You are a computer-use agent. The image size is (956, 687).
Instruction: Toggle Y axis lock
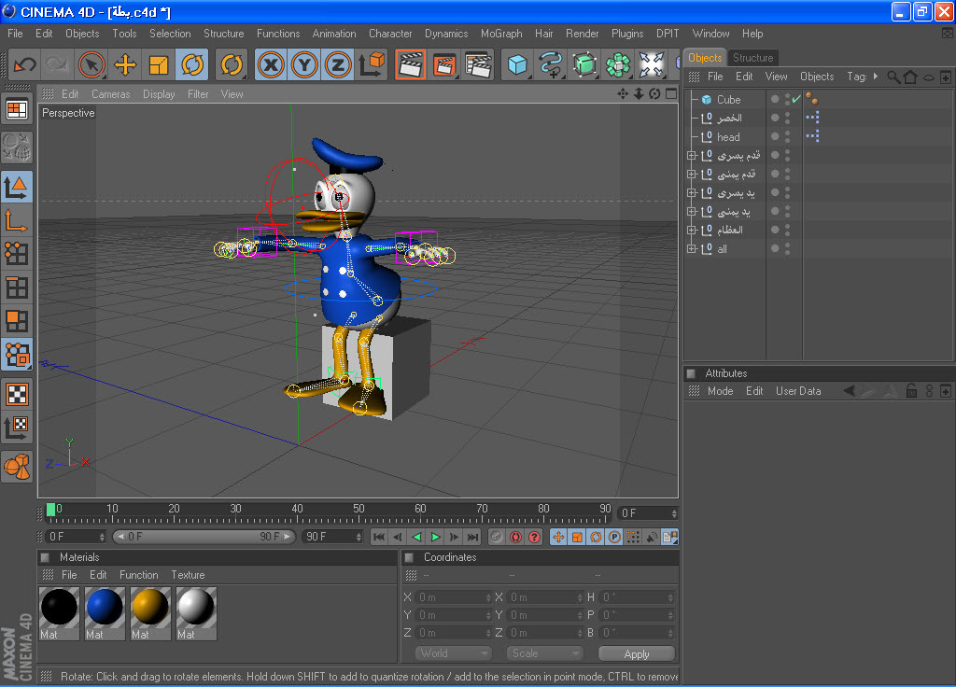(304, 64)
